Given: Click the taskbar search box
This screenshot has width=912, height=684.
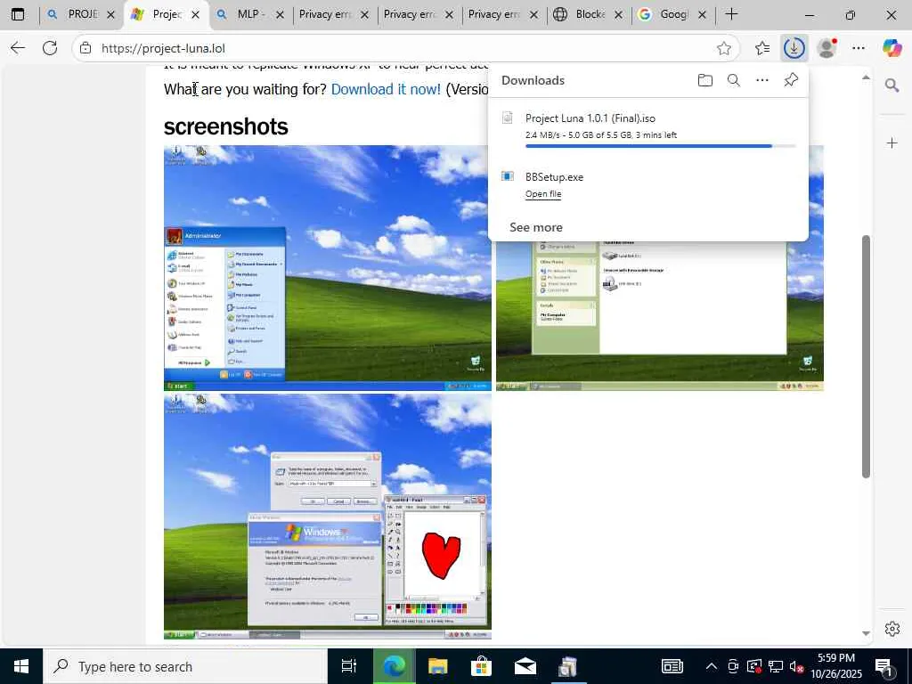Looking at the screenshot, I should (185, 666).
